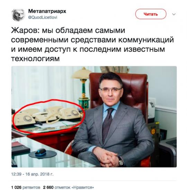Visit the @QuodLicetIovi handle link

(43, 17)
